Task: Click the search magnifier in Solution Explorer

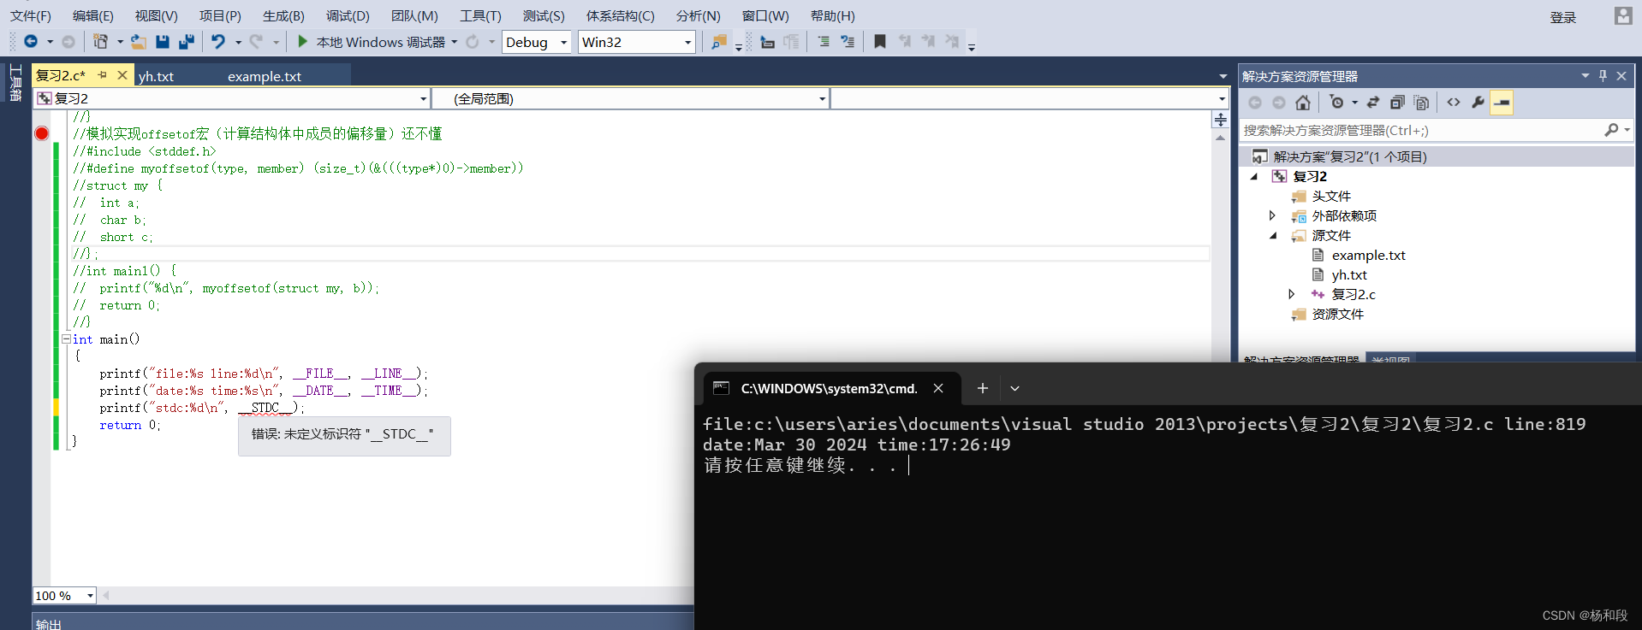Action: pyautogui.click(x=1611, y=130)
